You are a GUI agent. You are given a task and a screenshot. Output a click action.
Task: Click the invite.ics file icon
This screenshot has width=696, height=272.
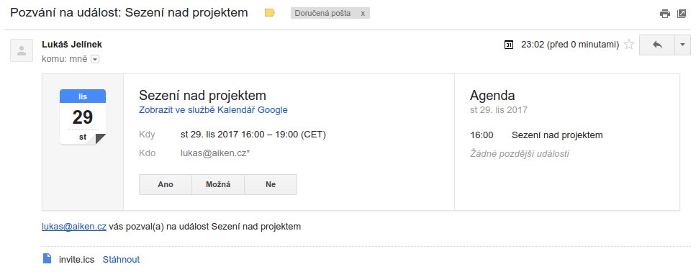click(x=47, y=258)
